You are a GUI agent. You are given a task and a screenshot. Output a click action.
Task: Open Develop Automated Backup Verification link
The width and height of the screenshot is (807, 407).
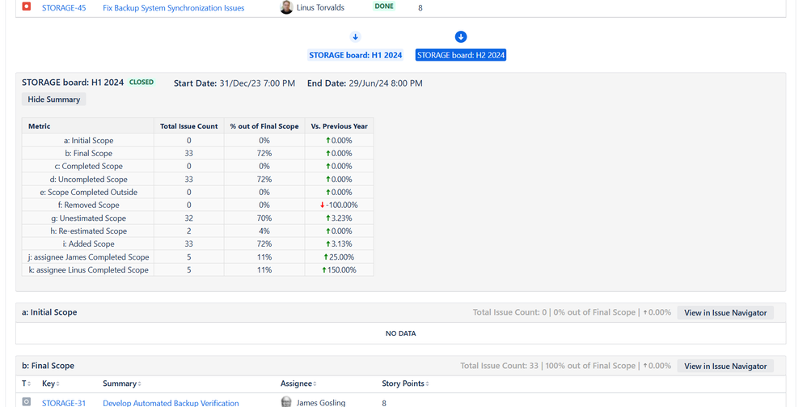(171, 403)
